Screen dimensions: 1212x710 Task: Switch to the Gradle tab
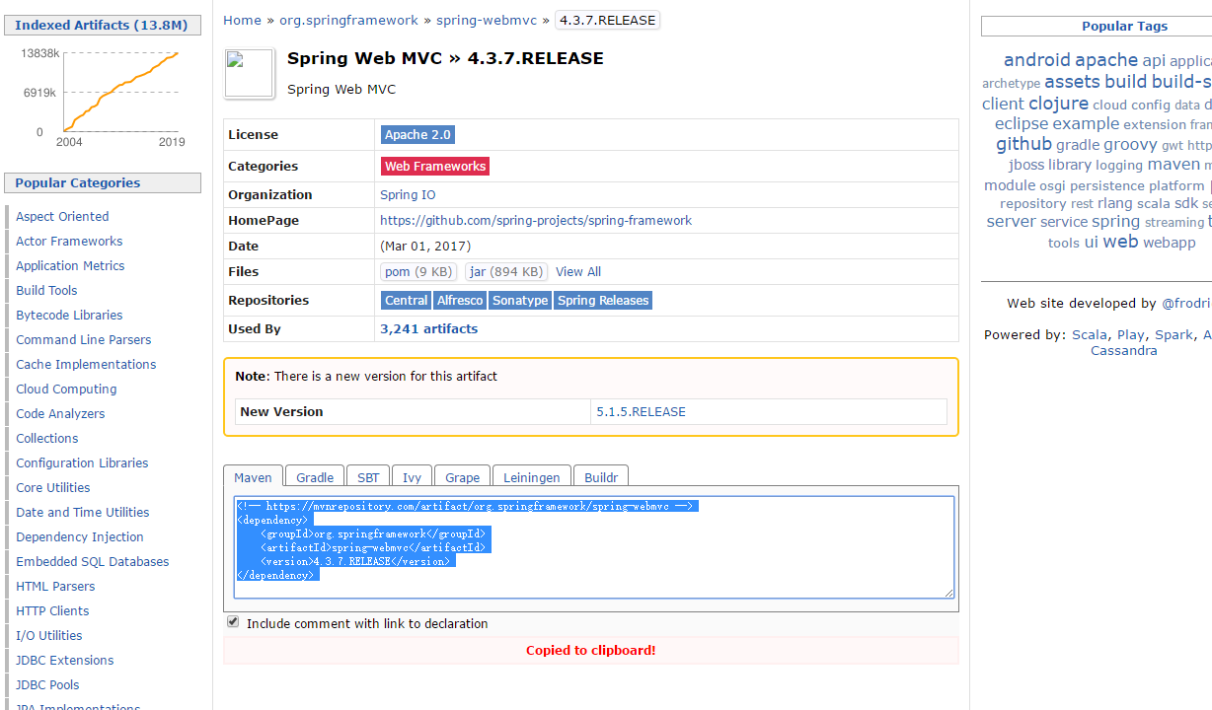click(315, 477)
